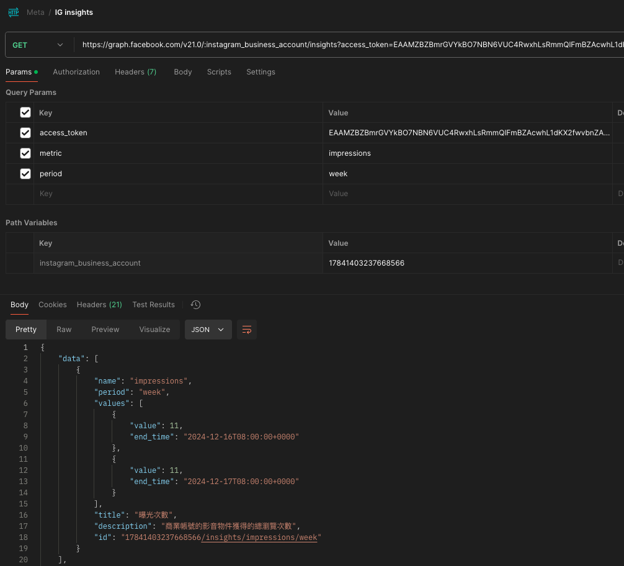Uncheck the period query parameter
624x566 pixels.
click(25, 174)
